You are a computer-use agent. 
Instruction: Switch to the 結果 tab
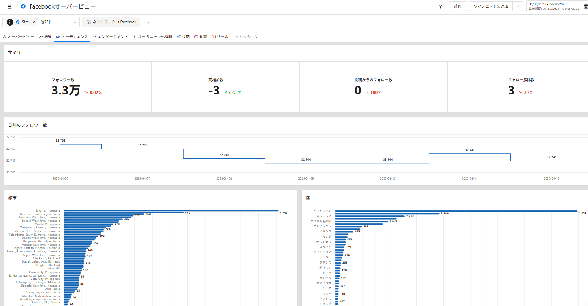[x=46, y=37]
